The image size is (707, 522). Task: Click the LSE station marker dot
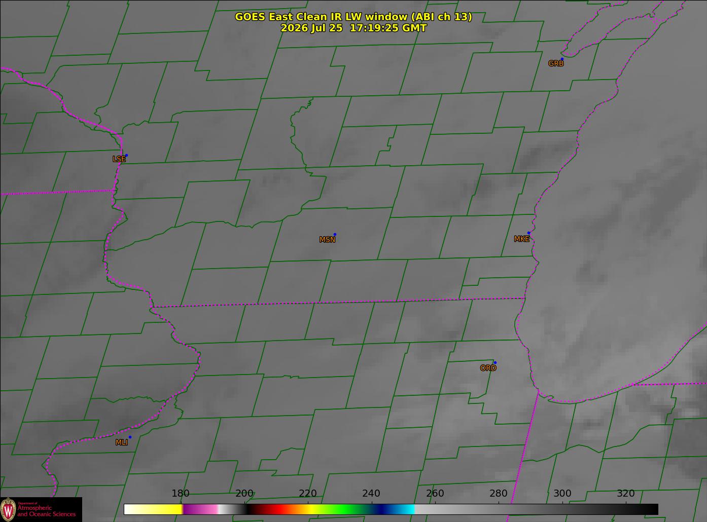(x=126, y=156)
